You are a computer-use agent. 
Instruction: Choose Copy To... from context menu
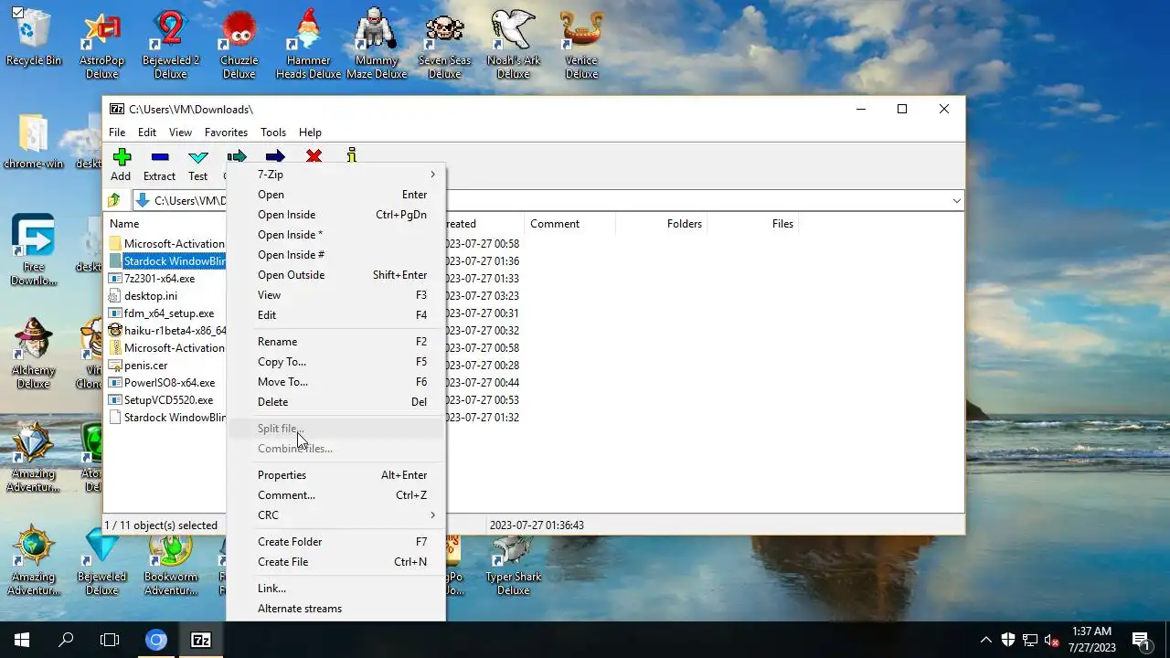tap(335, 362)
